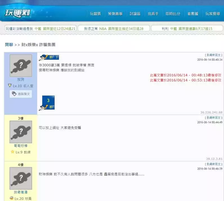Click the small 推! 3 badge at the post's top

[x=49, y=57]
